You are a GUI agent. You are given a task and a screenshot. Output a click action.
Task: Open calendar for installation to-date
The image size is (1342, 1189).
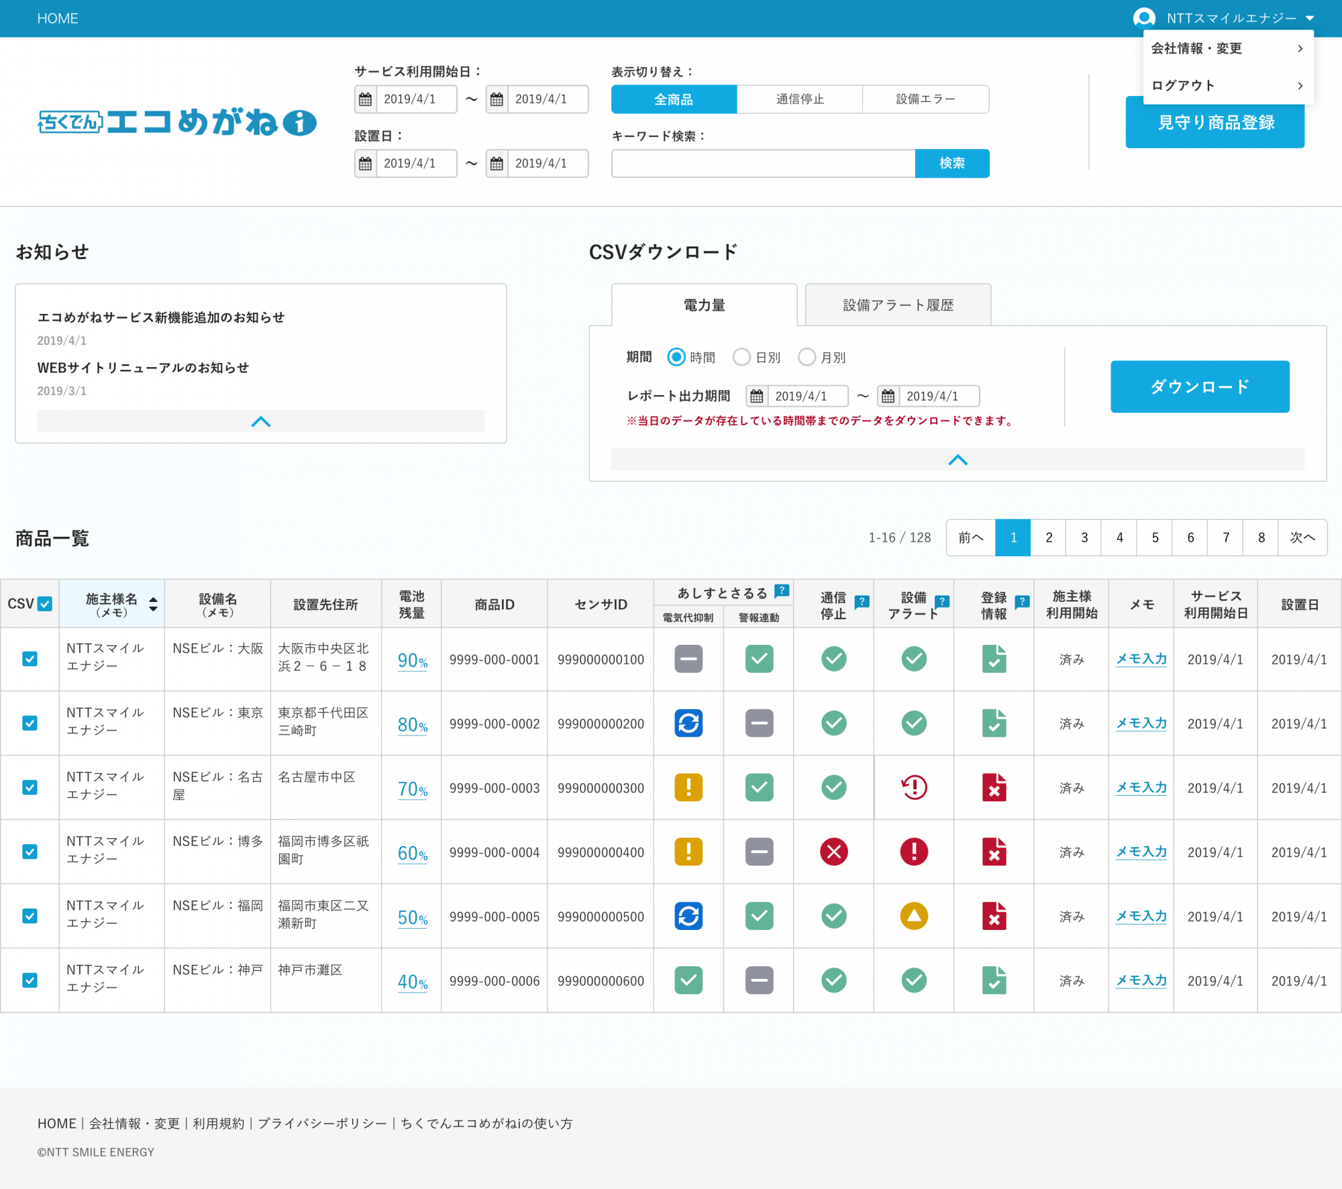coord(497,164)
